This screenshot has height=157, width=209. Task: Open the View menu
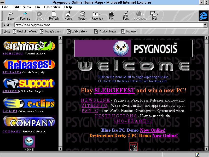[x=27, y=7]
